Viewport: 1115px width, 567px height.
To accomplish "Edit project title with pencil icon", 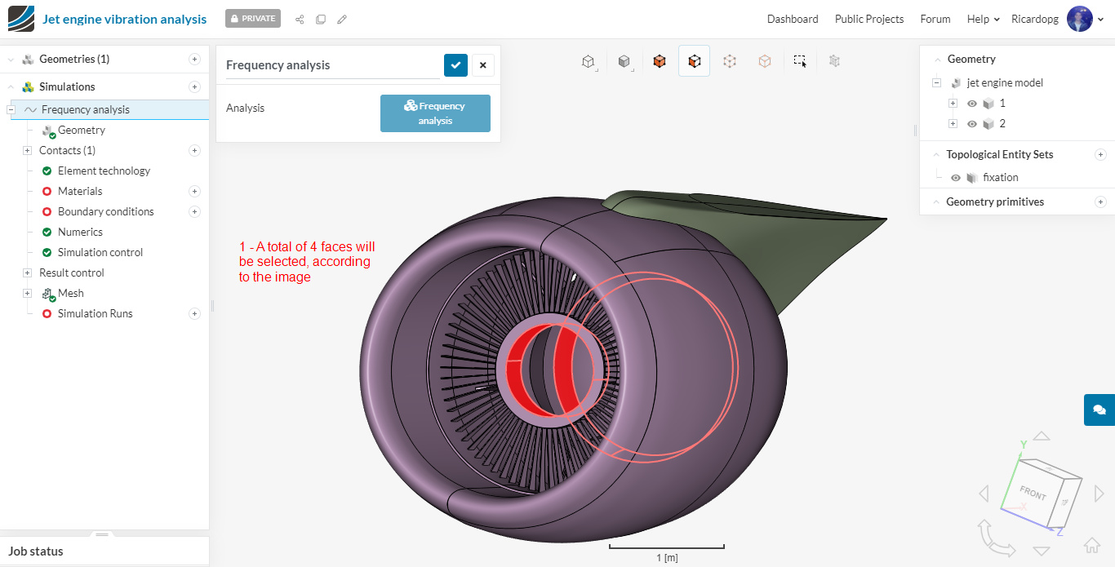I will point(342,19).
